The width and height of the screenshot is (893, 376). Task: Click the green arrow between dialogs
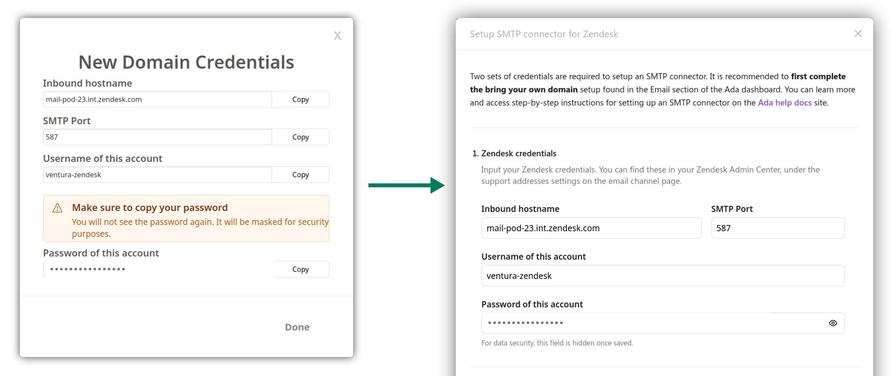click(406, 185)
